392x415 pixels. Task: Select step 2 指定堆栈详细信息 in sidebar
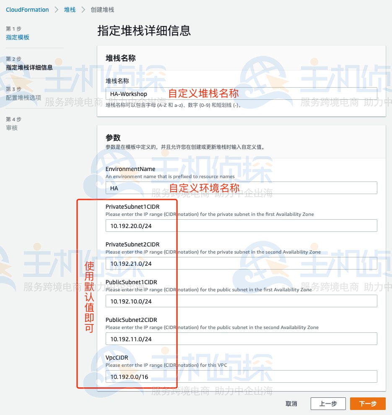pyautogui.click(x=29, y=67)
